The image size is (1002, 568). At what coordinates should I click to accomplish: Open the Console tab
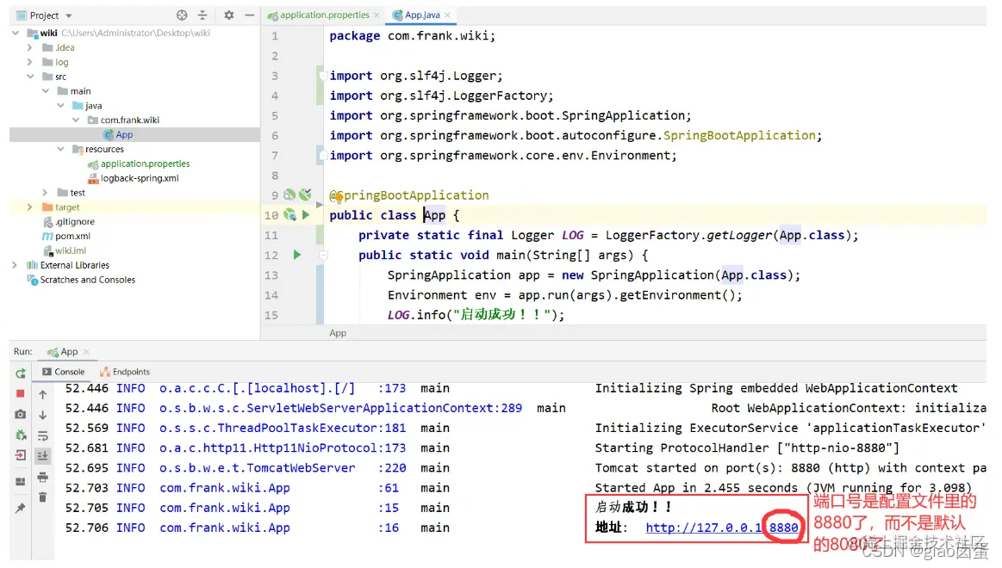(x=63, y=372)
